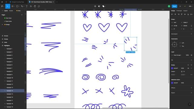Toggle constrain proportions lock
The height and width of the screenshot is (109, 194).
pos(191,26)
